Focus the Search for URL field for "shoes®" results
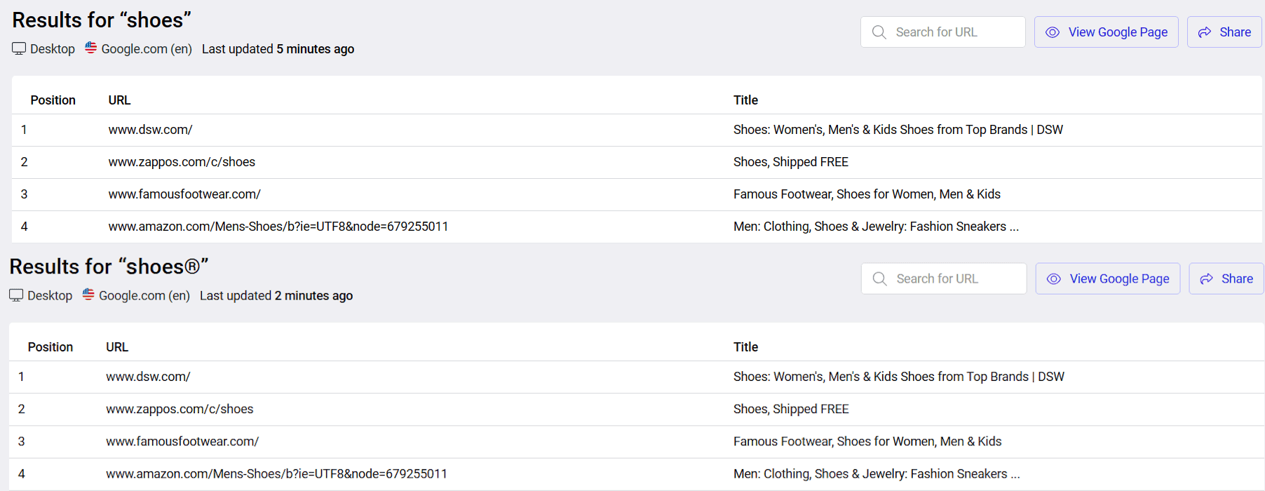Image resolution: width=1265 pixels, height=491 pixels. [x=944, y=278]
